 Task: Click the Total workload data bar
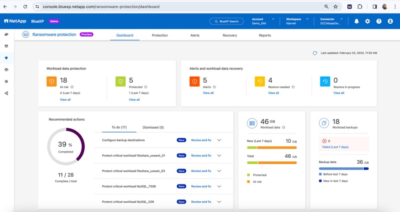coord(272,162)
